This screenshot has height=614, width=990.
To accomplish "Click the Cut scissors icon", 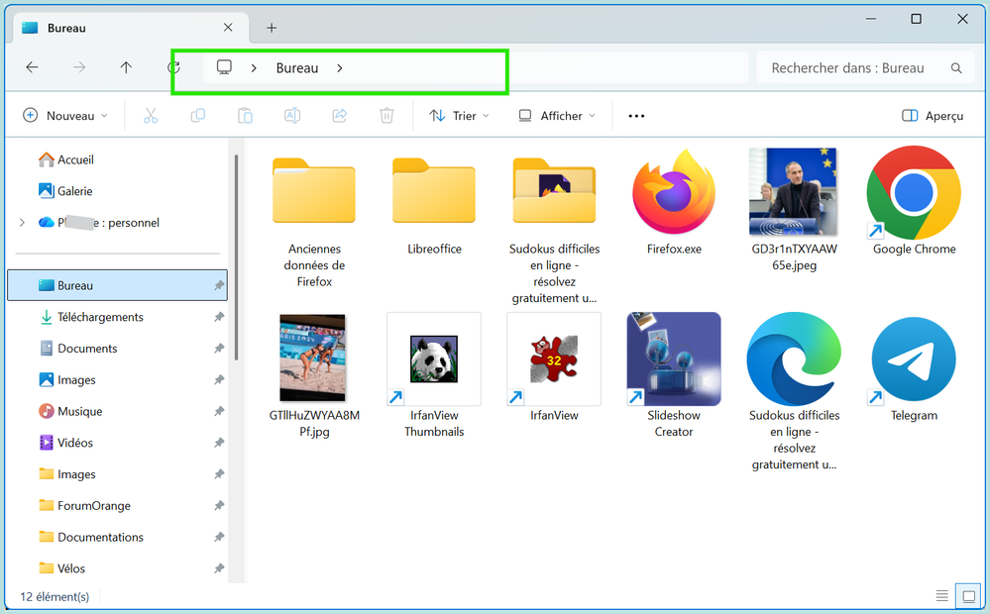I will coord(151,116).
